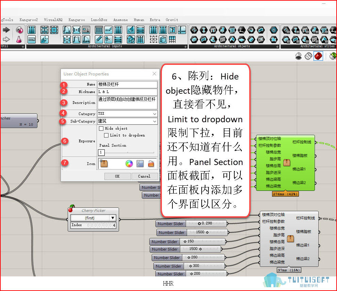This screenshot has width=337, height=291.
Task: Toggle the red shaded preview mode
Action: click(x=318, y=56)
